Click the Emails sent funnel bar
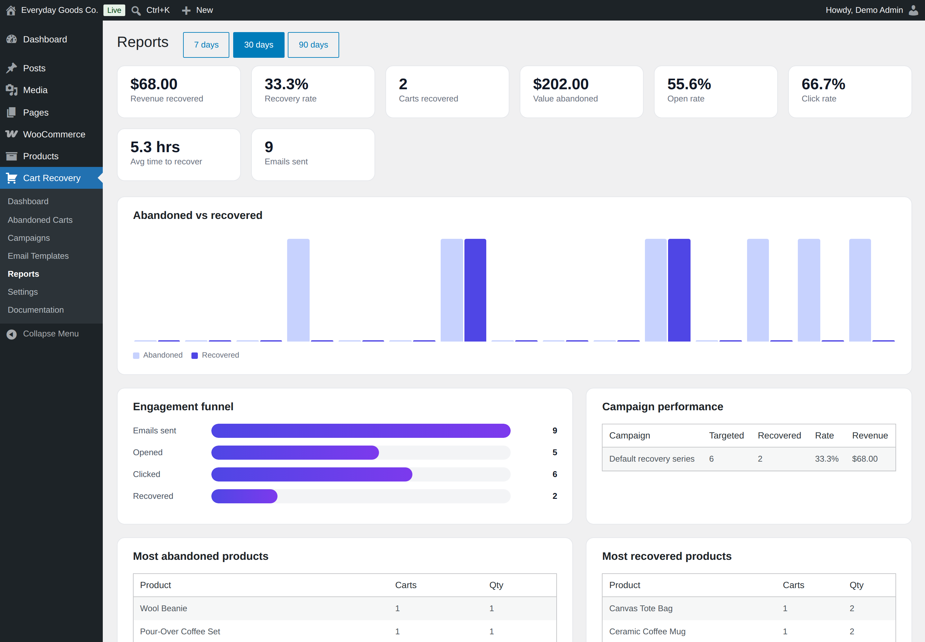925x642 pixels. tap(361, 430)
